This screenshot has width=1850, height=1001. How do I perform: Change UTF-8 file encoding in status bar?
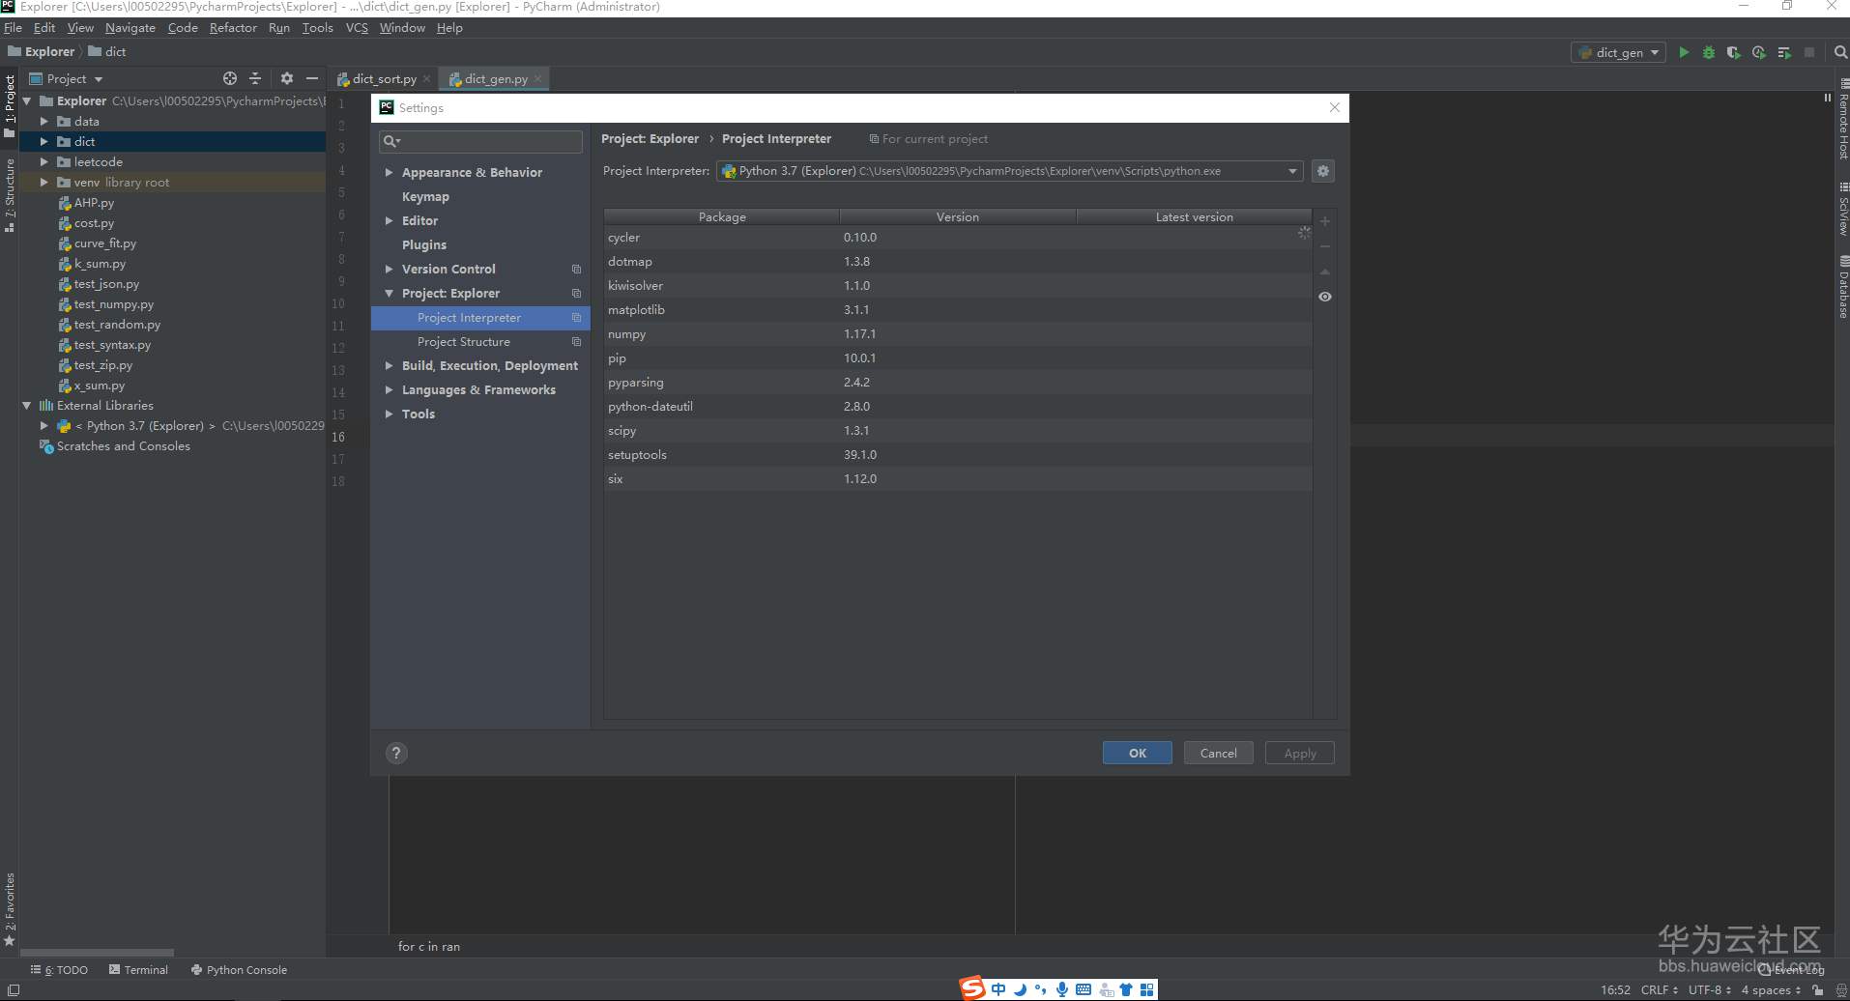pyautogui.click(x=1710, y=990)
